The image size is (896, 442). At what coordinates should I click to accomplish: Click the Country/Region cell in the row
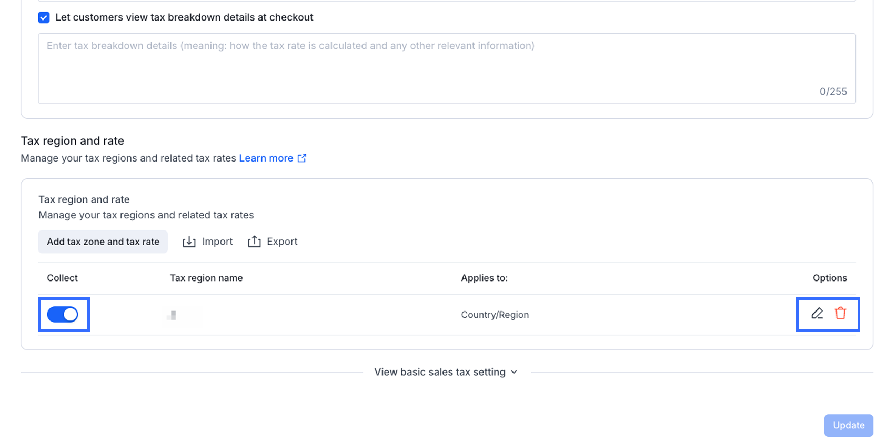tap(495, 315)
